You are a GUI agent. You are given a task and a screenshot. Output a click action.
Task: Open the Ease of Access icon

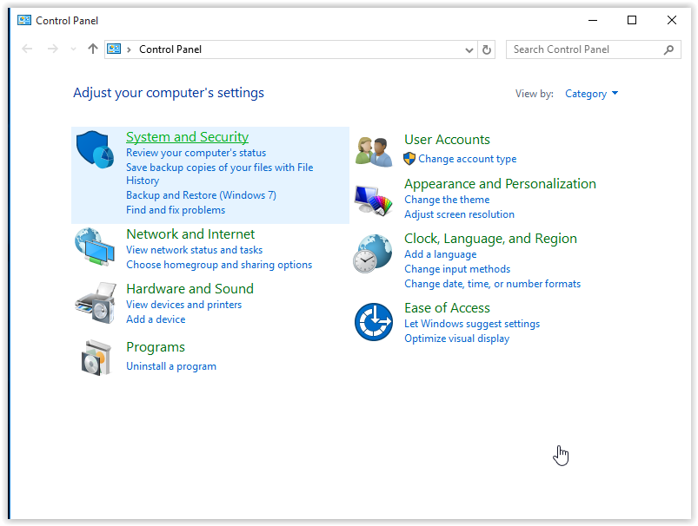coord(374,322)
